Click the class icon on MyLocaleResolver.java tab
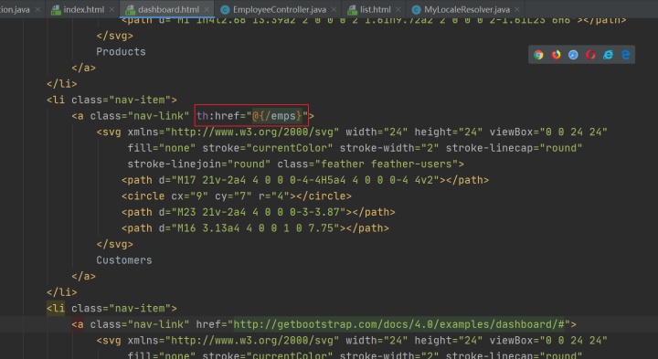The height and width of the screenshot is (359, 658). point(416,10)
